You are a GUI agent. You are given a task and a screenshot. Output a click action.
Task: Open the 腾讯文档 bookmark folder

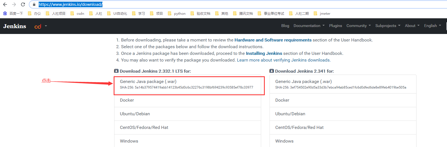coord(243,13)
